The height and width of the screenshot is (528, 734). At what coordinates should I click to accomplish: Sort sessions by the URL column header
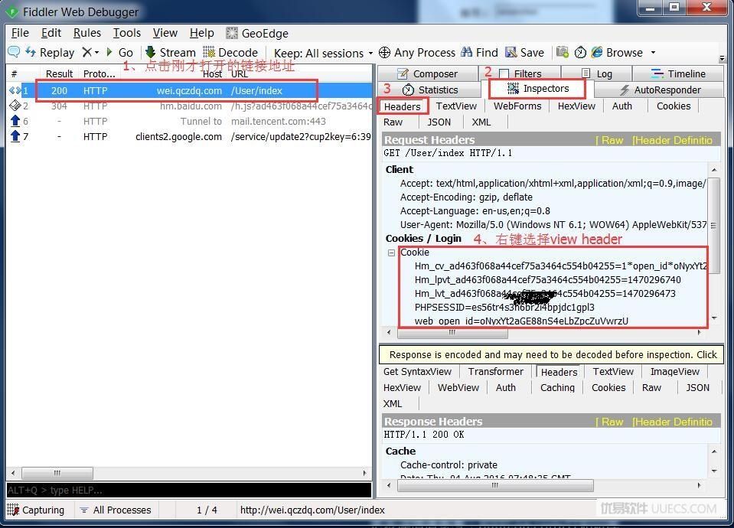(240, 74)
